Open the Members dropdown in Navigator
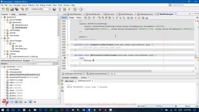Viewport: 199px width, 112px height. [x=15, y=63]
